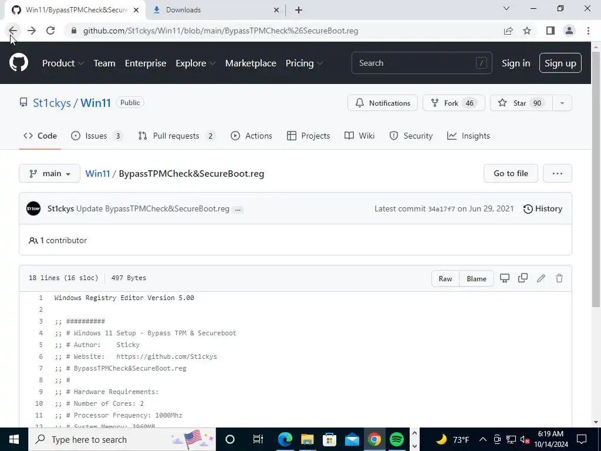Viewport: 601px width, 451px height.
Task: Click the Marketplace nav link
Action: (x=251, y=63)
